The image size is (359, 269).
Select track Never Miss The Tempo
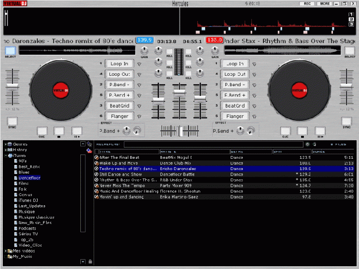pyautogui.click(x=224, y=186)
